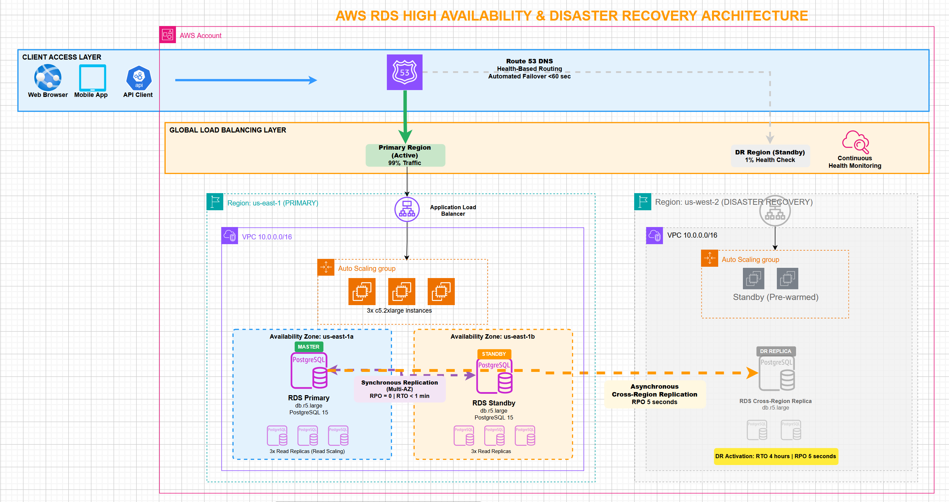949x502 pixels.
Task: Select the "RDS Primary" label
Action: pos(309,398)
